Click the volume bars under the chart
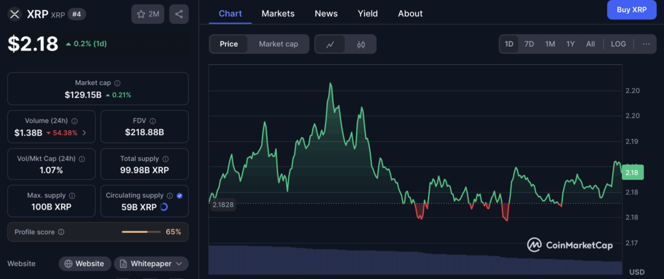Viewport: 664px width, 279px height. 415,260
